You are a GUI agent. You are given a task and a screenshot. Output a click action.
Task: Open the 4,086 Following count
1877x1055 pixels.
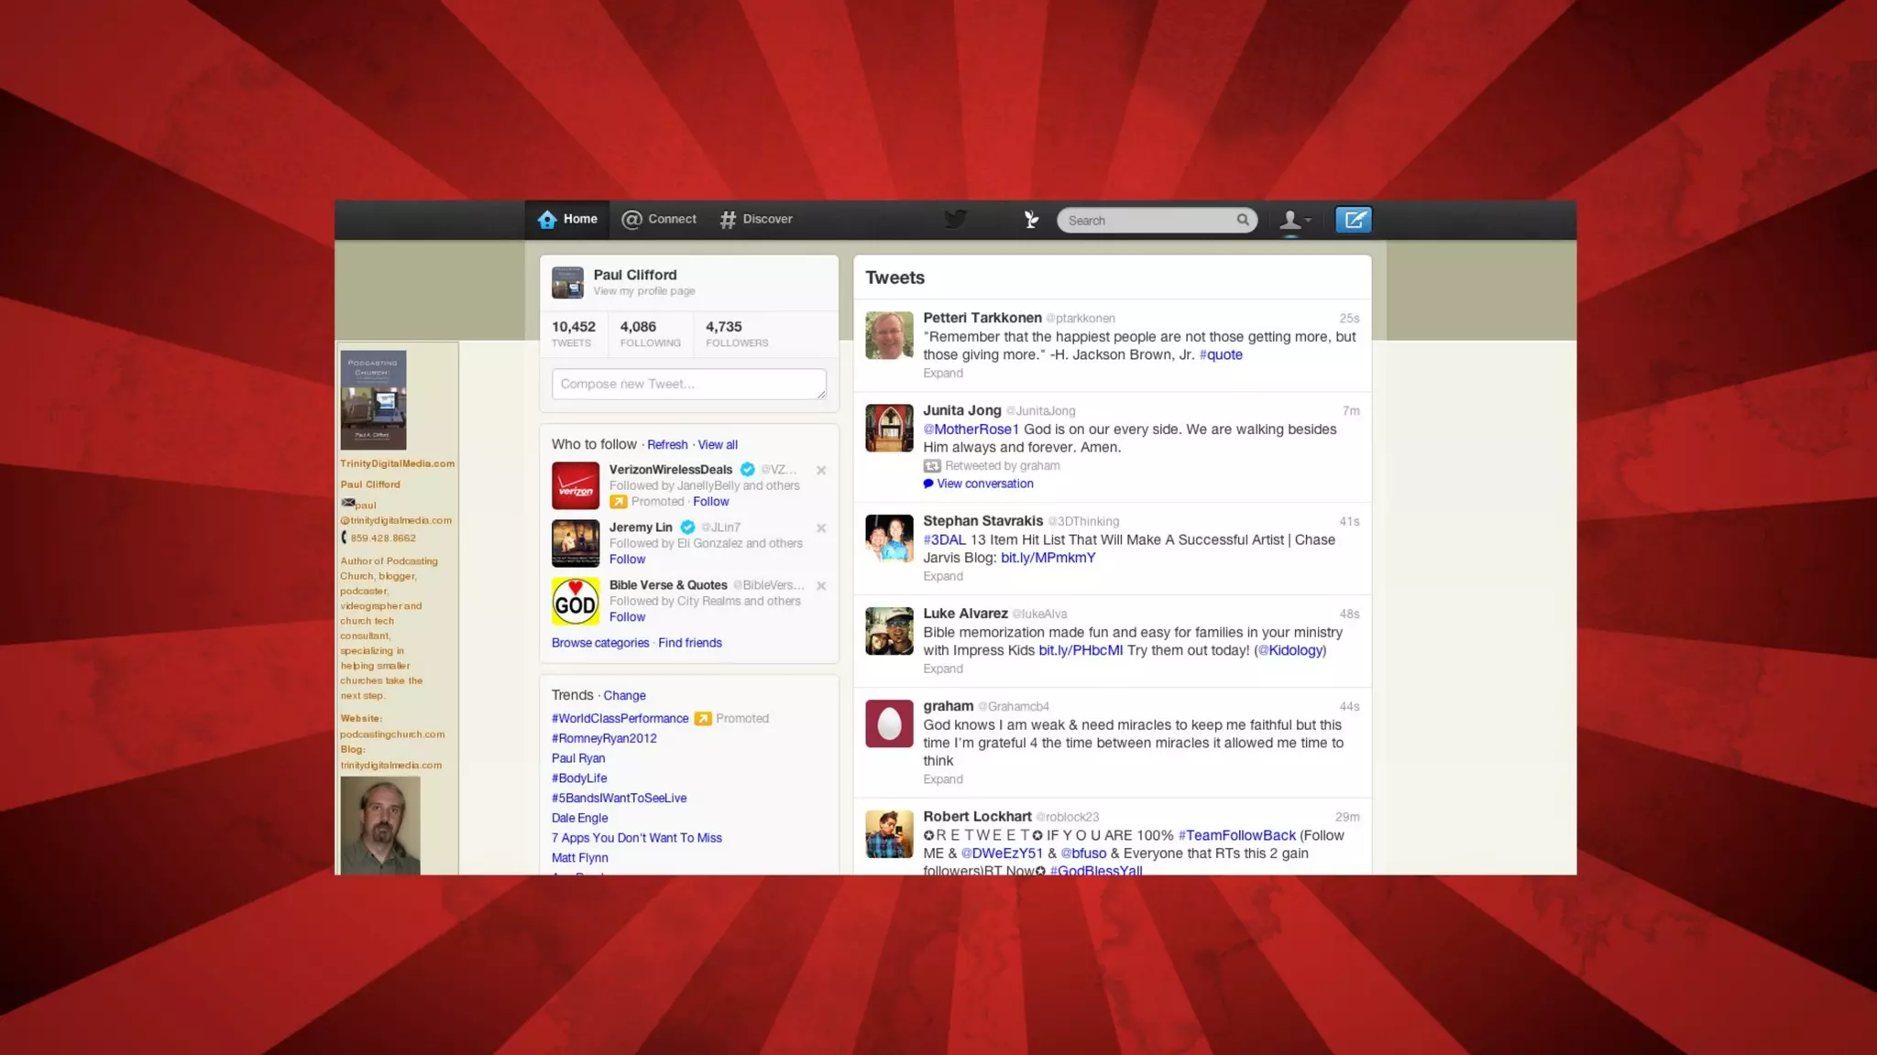650,333
